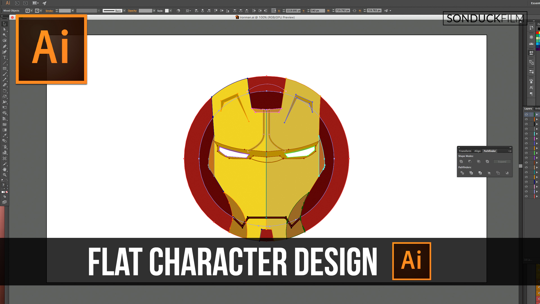This screenshot has width=540, height=304.
Task: Click the Recolor Artwork wheel icon
Action: point(178,11)
